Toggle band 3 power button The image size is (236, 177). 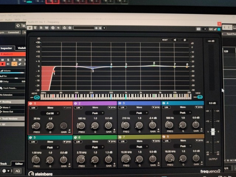click(120, 103)
